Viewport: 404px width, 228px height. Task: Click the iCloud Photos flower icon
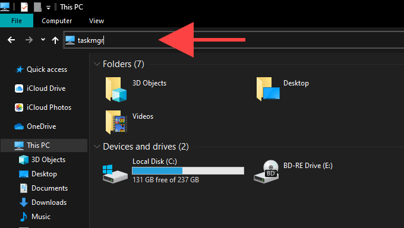[x=19, y=107]
